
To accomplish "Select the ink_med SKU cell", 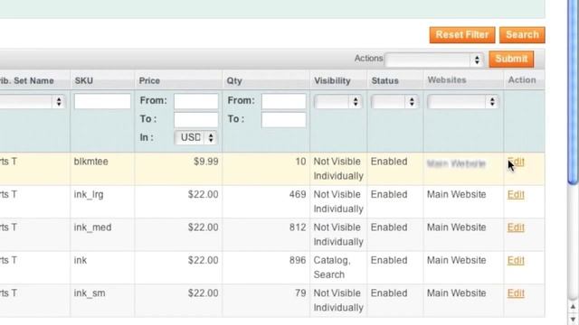I will click(102, 235).
